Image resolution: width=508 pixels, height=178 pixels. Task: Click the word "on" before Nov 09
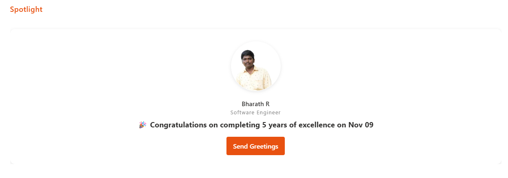tap(342, 125)
